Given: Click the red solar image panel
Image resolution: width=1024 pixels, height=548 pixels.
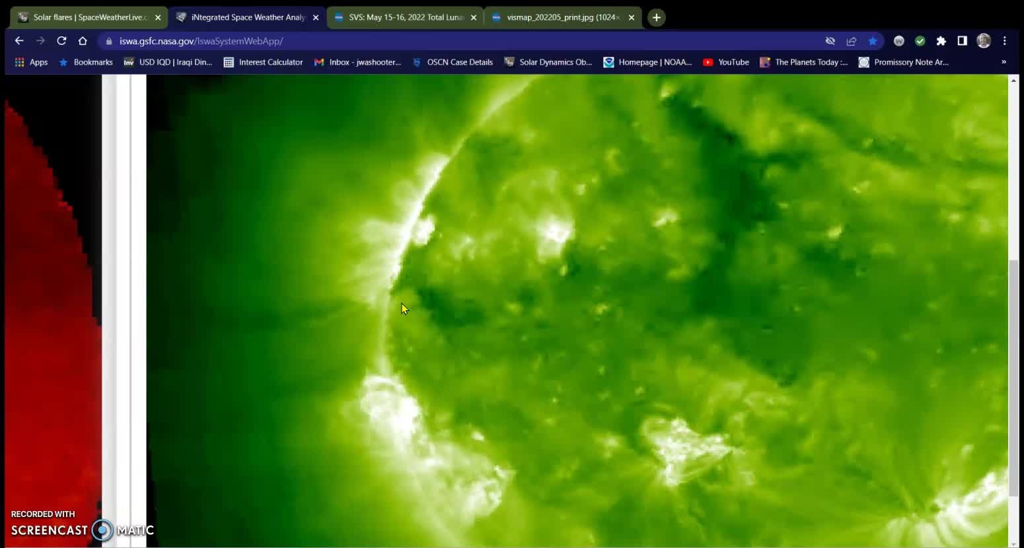Looking at the screenshot, I should (x=53, y=310).
